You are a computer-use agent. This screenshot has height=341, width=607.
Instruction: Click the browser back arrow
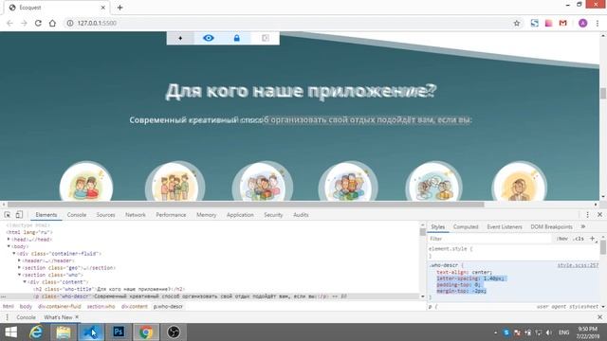(x=9, y=23)
